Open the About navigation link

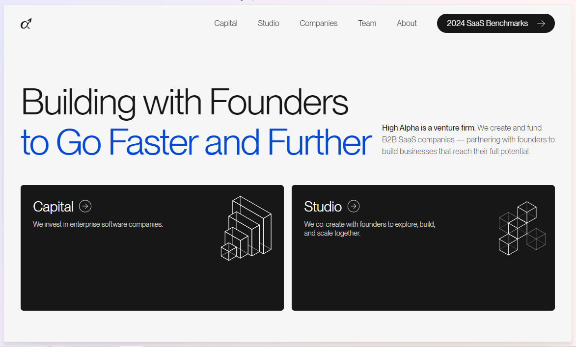click(x=407, y=24)
